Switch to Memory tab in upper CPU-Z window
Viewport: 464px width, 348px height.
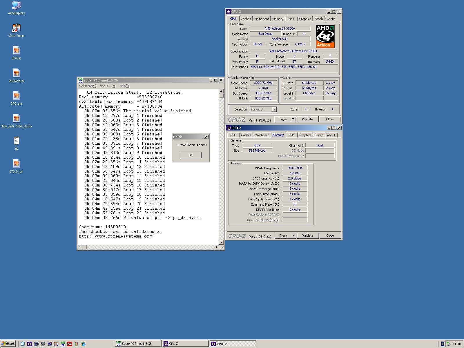coord(278,19)
